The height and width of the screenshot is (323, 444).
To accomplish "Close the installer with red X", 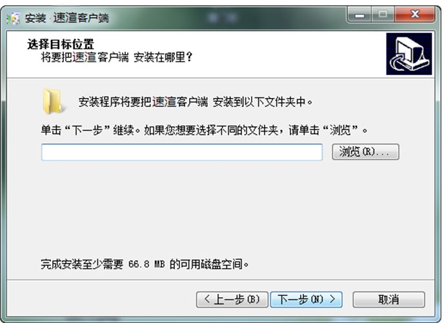I will coord(414,14).
